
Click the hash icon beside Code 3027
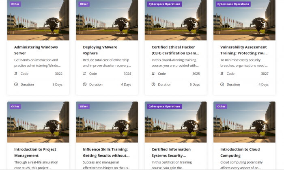coord(222,74)
